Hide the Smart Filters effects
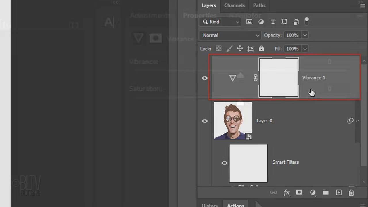Viewport: 368px width, 207px height. point(224,163)
